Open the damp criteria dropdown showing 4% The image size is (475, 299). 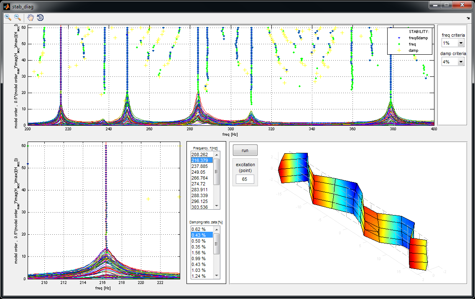tap(453, 62)
